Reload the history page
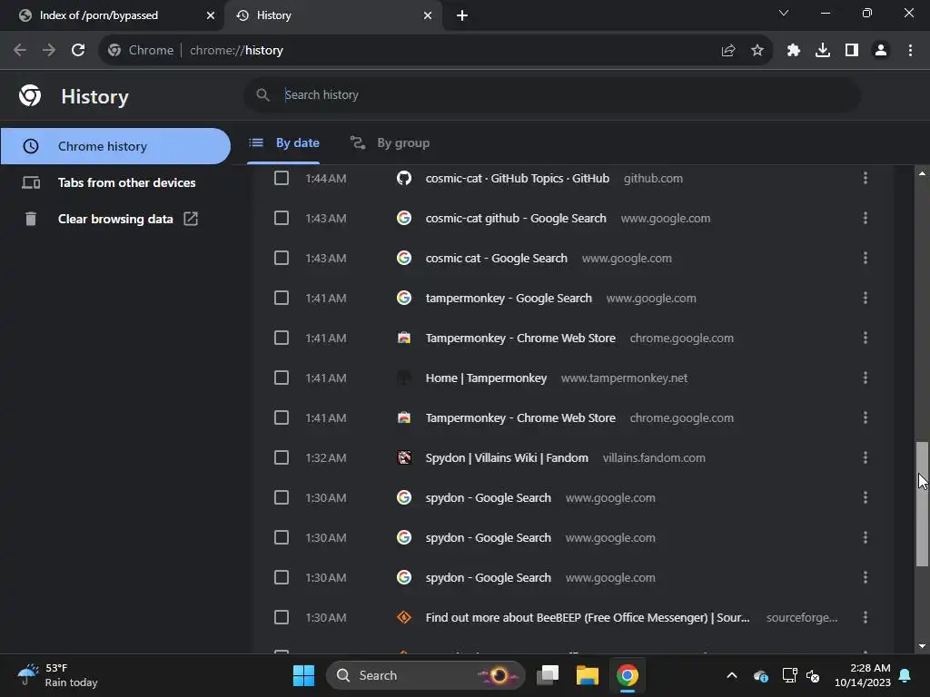This screenshot has width=930, height=697. 78,51
